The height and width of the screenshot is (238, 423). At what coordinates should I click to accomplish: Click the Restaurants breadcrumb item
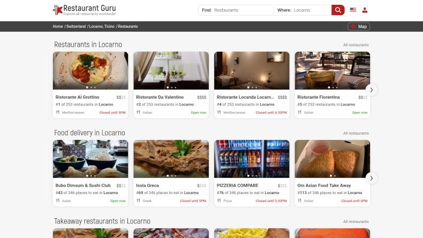[128, 26]
